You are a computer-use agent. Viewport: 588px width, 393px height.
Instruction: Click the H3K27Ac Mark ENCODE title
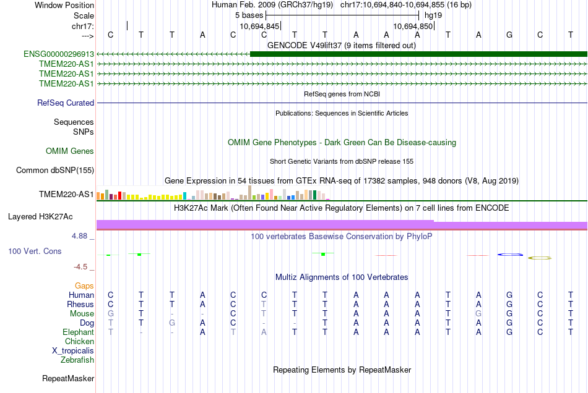pyautogui.click(x=341, y=208)
